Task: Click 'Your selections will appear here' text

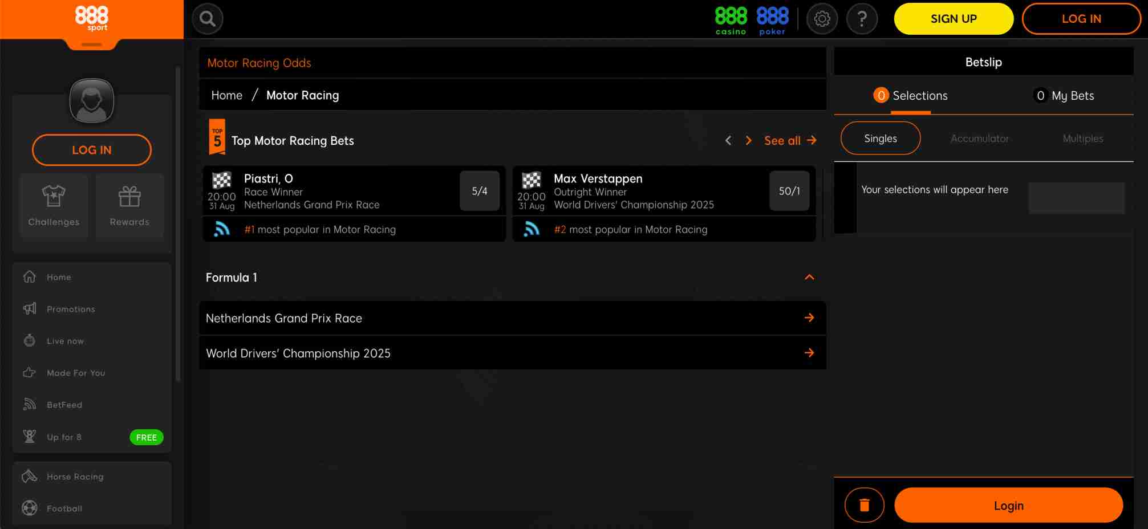Action: (x=935, y=189)
